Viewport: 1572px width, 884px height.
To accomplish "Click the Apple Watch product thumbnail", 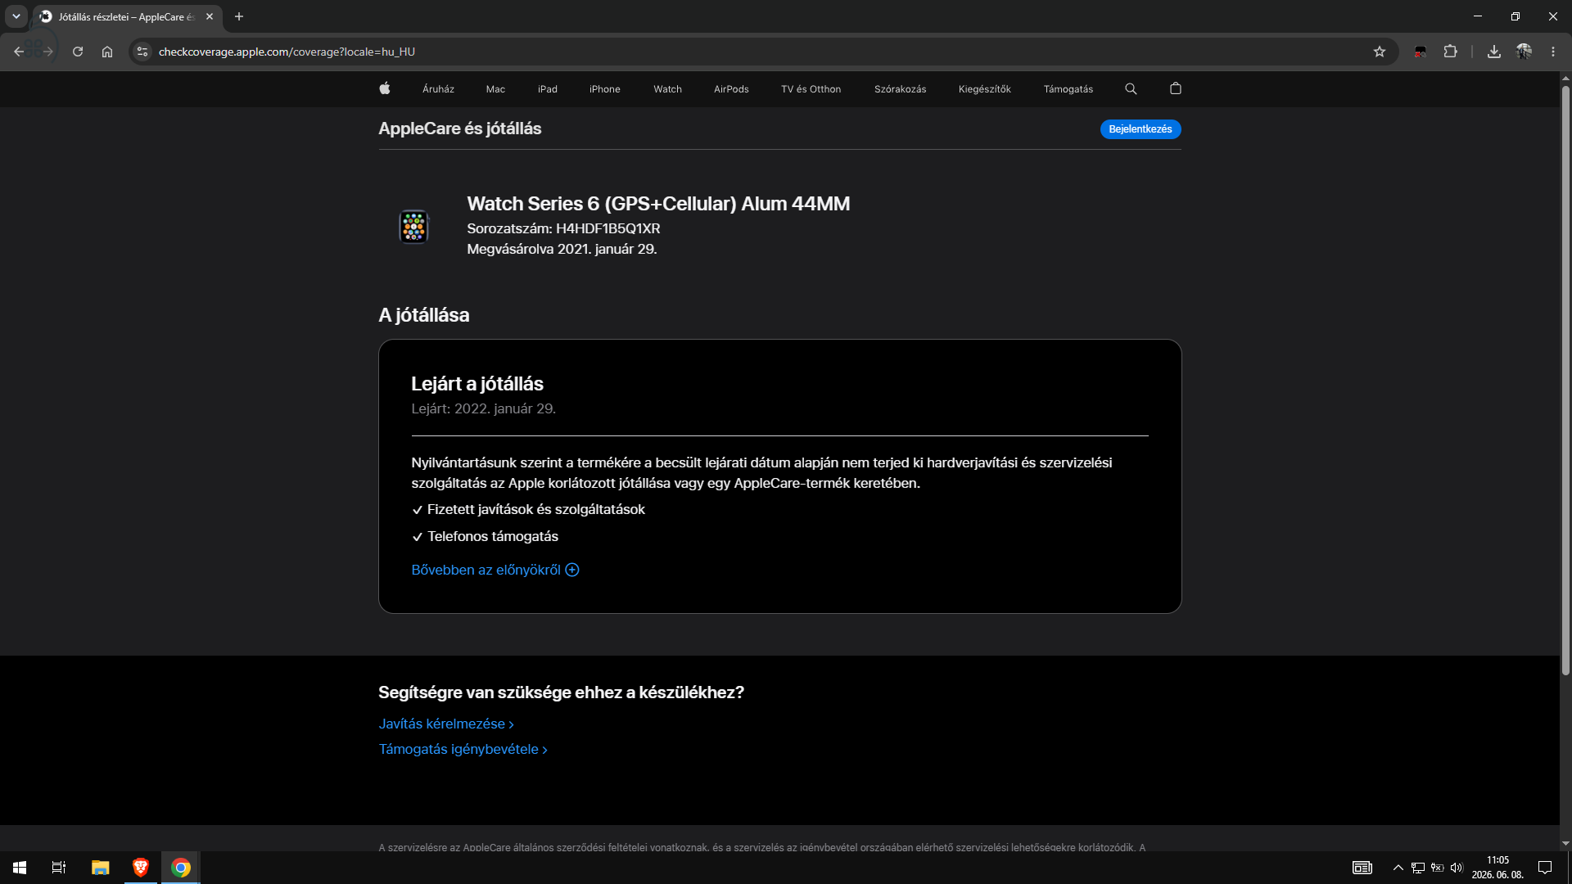I will pyautogui.click(x=414, y=227).
